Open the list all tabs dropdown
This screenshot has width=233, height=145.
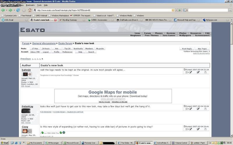click(x=231, y=20)
